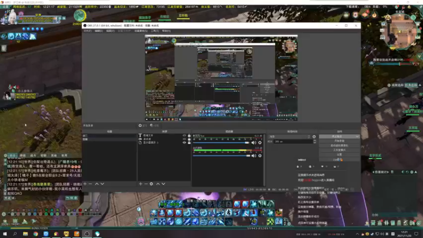The width and height of the screenshot is (423, 238).
Task: Open taskbar search magnifier
Action: pyautogui.click(x=15, y=234)
